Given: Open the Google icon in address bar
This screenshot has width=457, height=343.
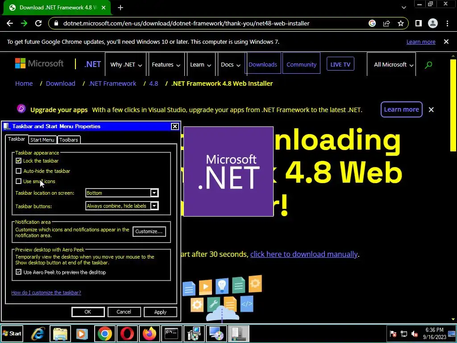Looking at the screenshot, I should pyautogui.click(x=372, y=23).
